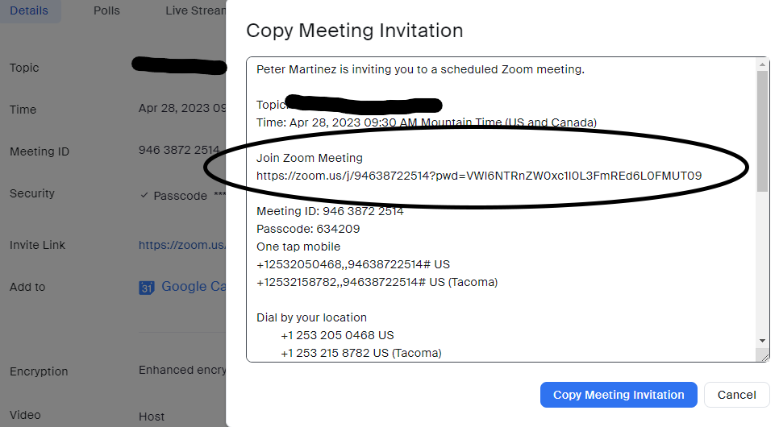This screenshot has width=779, height=427.
Task: Click the Google Calendar icon
Action: point(146,288)
